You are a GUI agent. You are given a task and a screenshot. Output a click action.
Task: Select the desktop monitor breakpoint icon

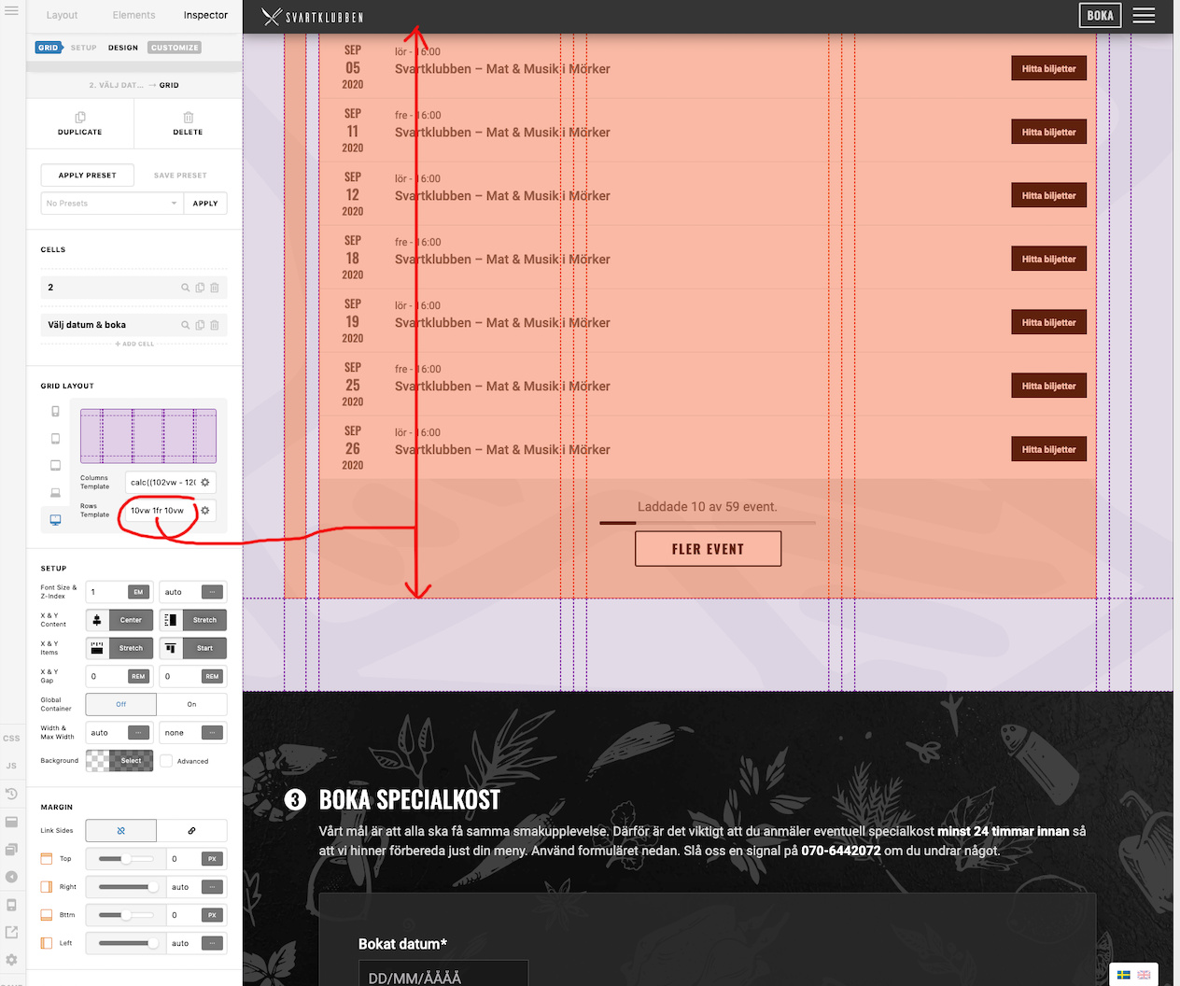(x=55, y=519)
